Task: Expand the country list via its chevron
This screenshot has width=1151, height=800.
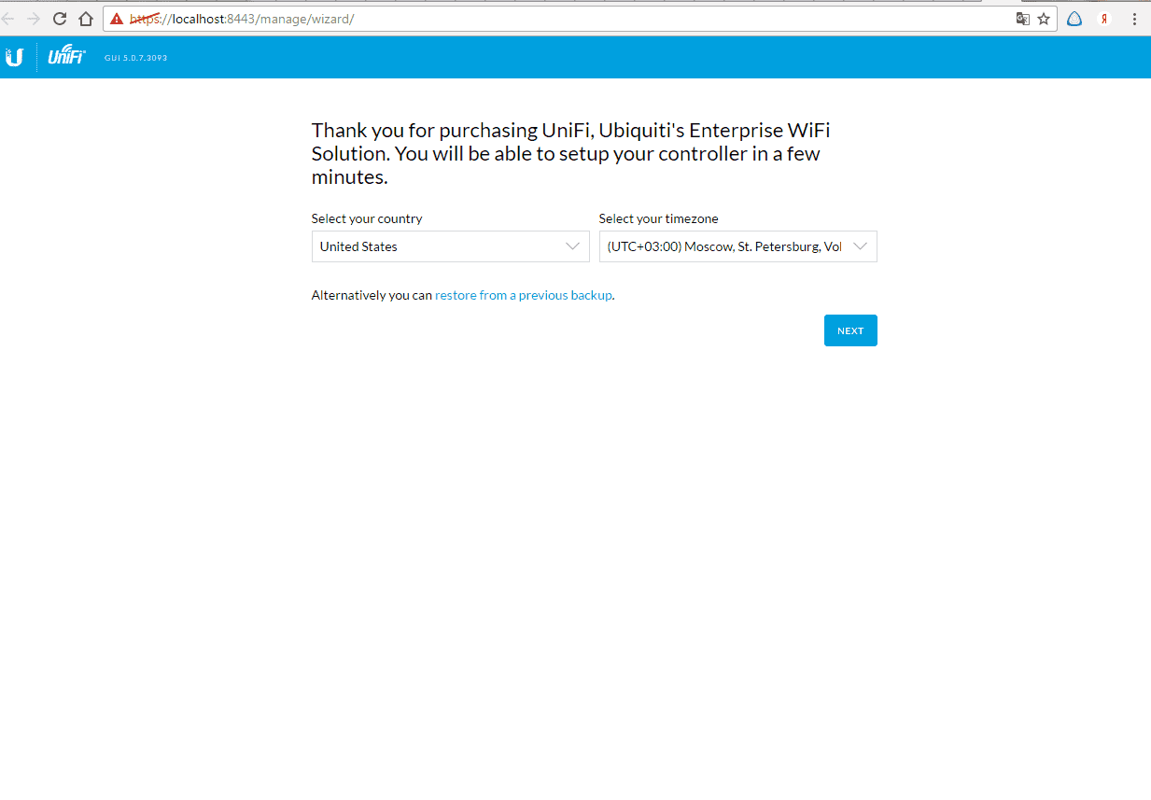Action: [573, 246]
